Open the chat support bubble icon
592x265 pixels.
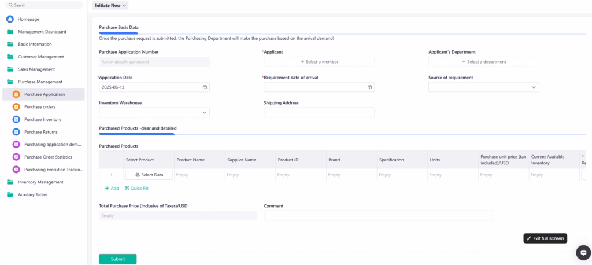point(583,253)
